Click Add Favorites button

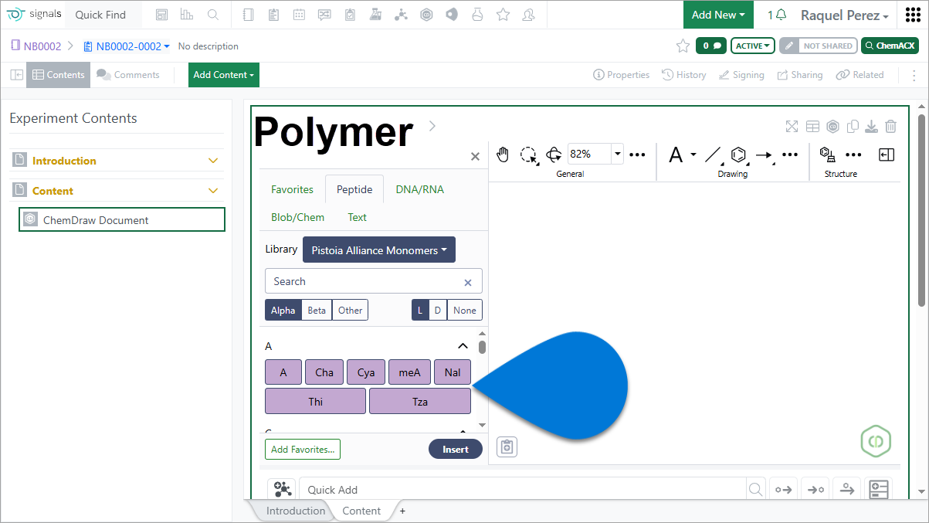point(303,449)
